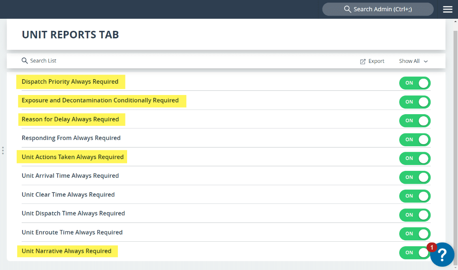Disable Unit Enroute Time Always Required
The width and height of the screenshot is (458, 270).
(x=415, y=234)
